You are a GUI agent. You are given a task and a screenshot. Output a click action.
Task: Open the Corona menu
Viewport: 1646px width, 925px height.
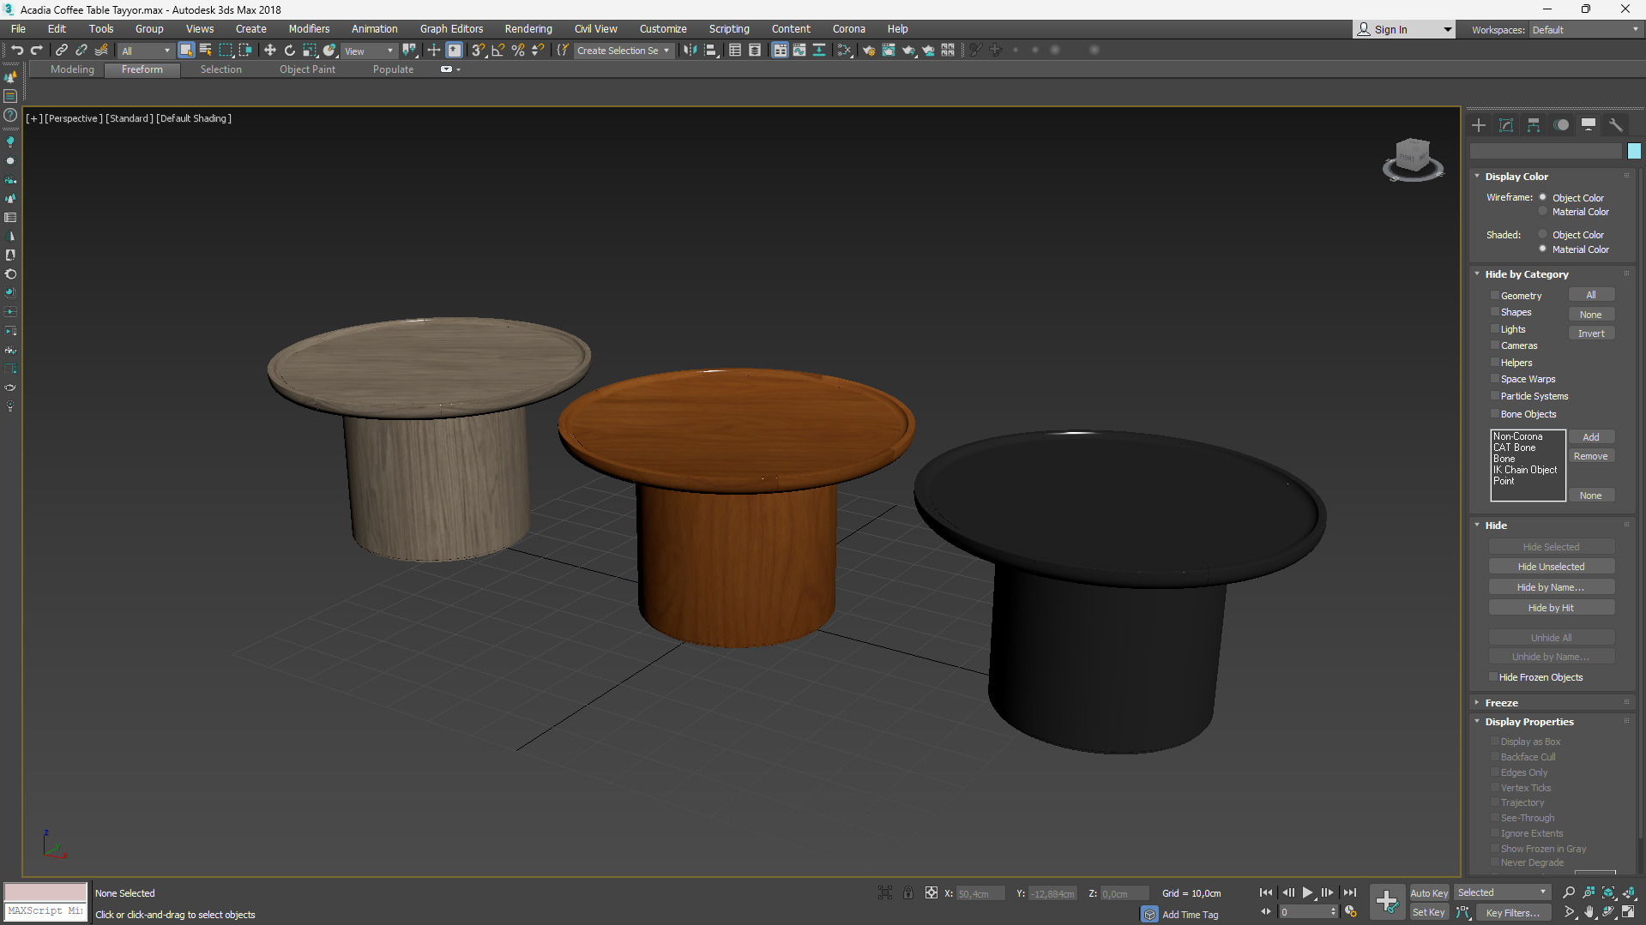(848, 29)
